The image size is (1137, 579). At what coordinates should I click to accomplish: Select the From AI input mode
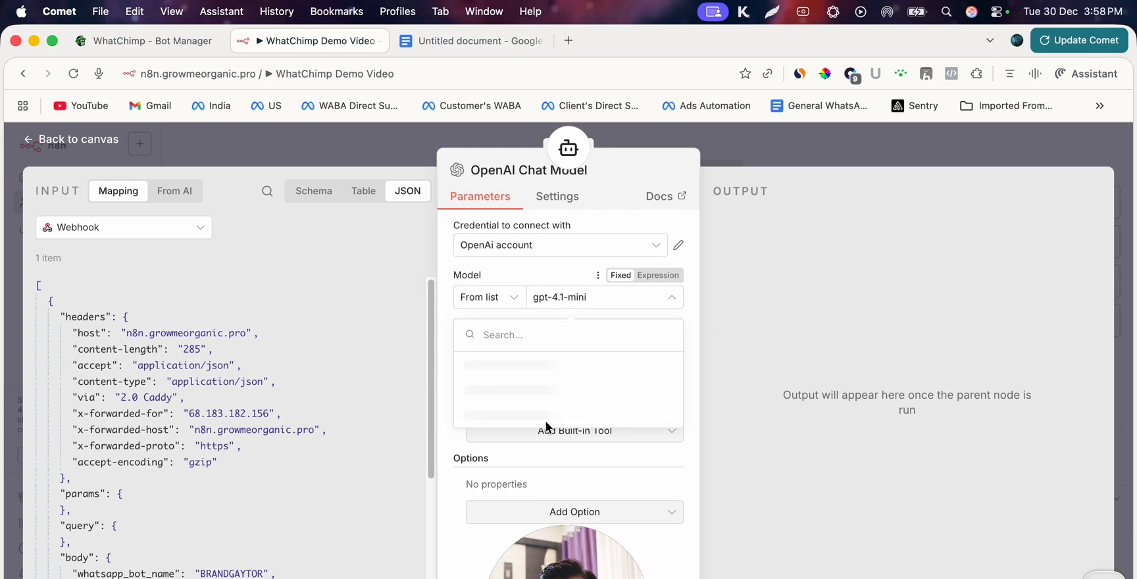(x=174, y=191)
